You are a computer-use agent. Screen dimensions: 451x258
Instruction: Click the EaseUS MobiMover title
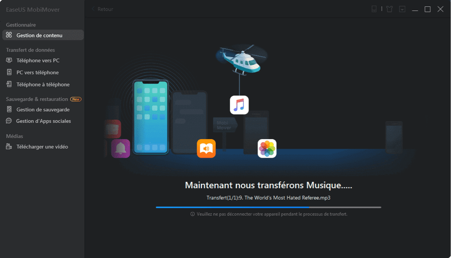pos(33,9)
